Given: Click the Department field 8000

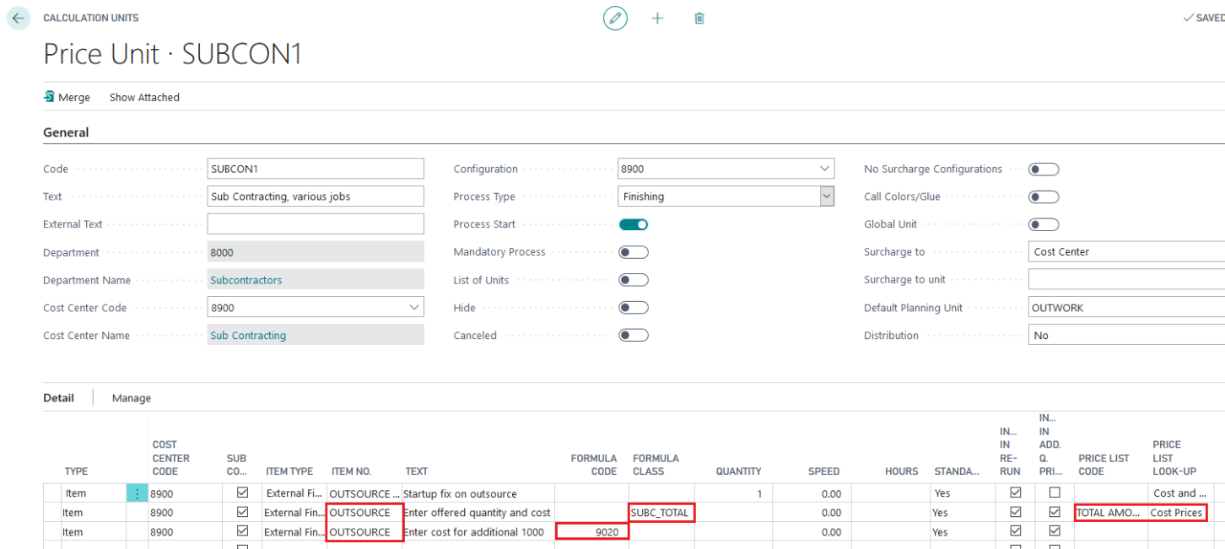Looking at the screenshot, I should click(x=316, y=252).
